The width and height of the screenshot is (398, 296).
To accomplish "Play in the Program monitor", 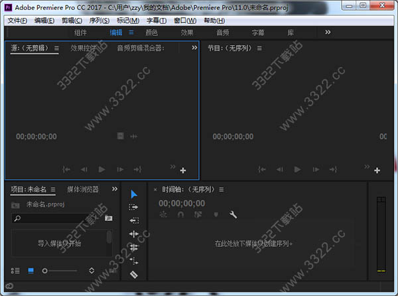I will pos(297,169).
